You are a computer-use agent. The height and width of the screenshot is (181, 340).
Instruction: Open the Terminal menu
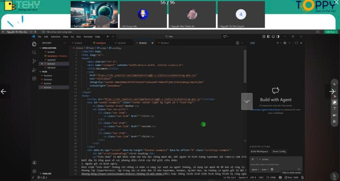[x=88, y=37]
